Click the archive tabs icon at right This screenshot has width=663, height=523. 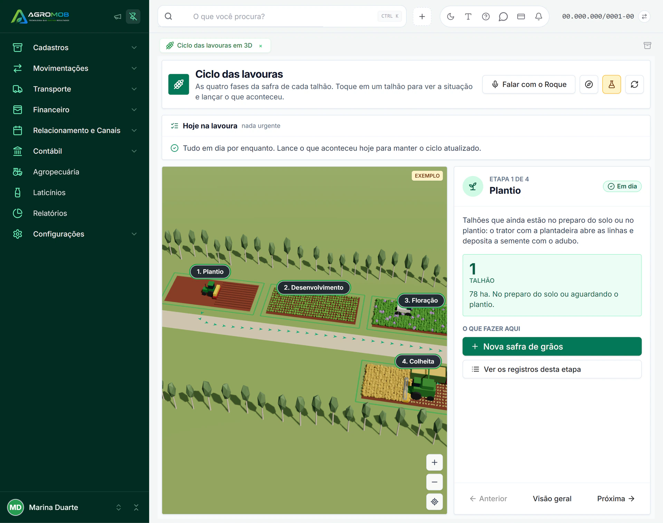647,45
